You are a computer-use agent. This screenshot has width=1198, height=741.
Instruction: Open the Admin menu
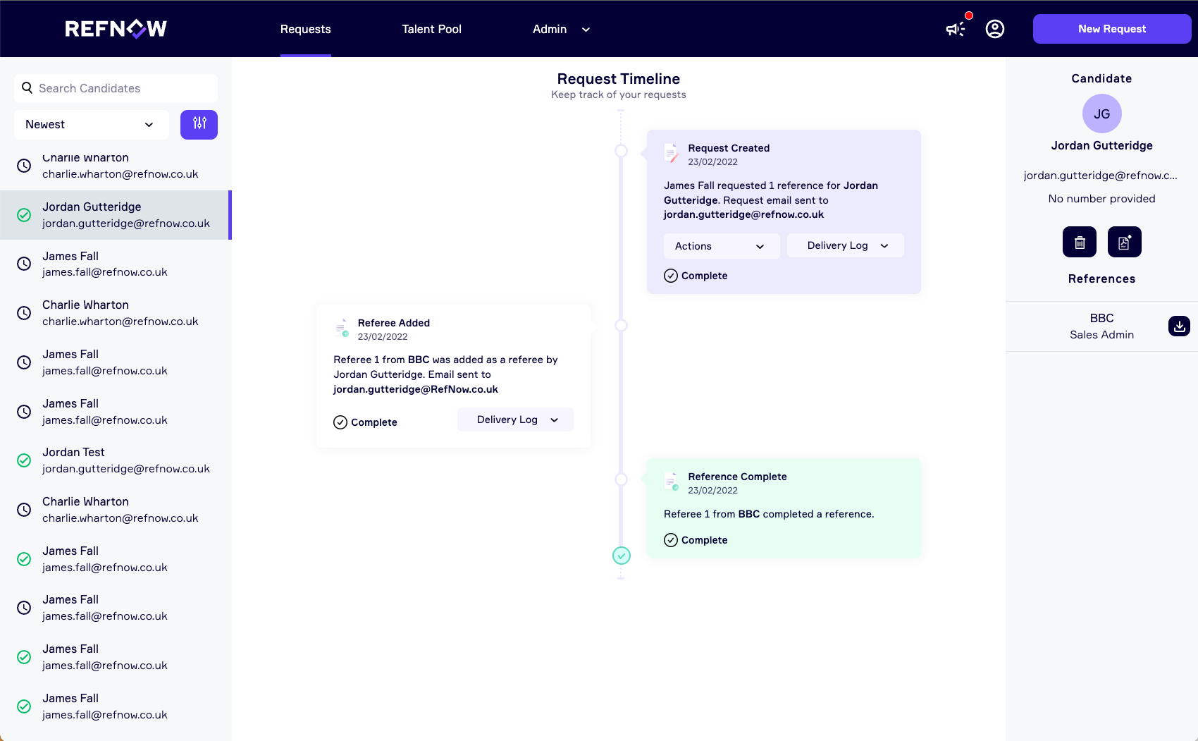click(x=560, y=29)
